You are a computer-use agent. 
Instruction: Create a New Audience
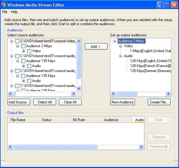[x=123, y=102]
